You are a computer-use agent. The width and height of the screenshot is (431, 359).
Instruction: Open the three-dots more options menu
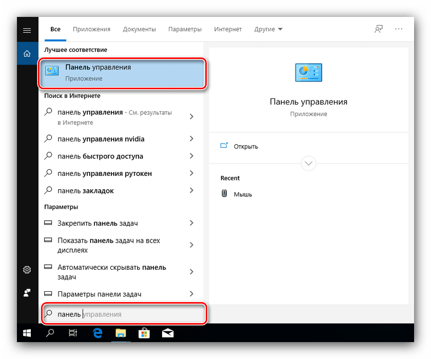point(399,29)
